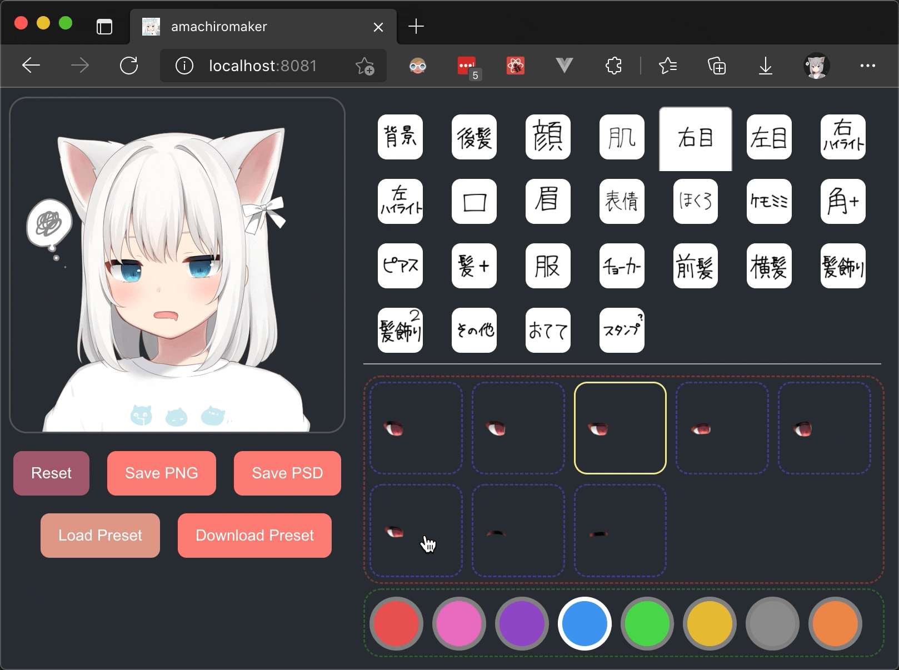Reload the current page

(129, 66)
